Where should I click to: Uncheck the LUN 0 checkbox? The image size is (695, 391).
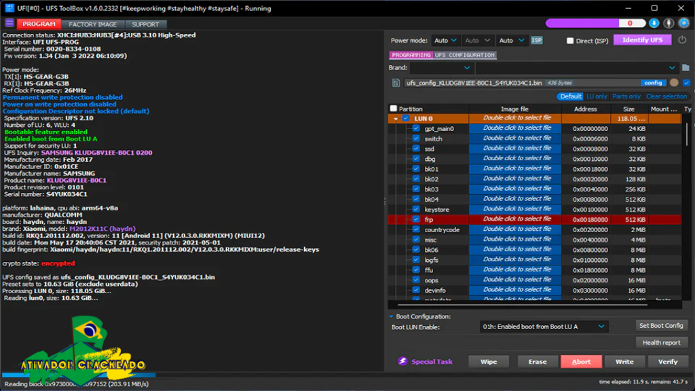406,118
